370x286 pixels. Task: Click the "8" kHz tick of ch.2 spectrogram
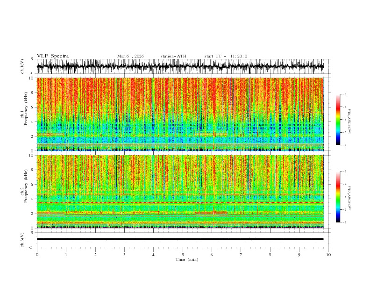[32, 170]
